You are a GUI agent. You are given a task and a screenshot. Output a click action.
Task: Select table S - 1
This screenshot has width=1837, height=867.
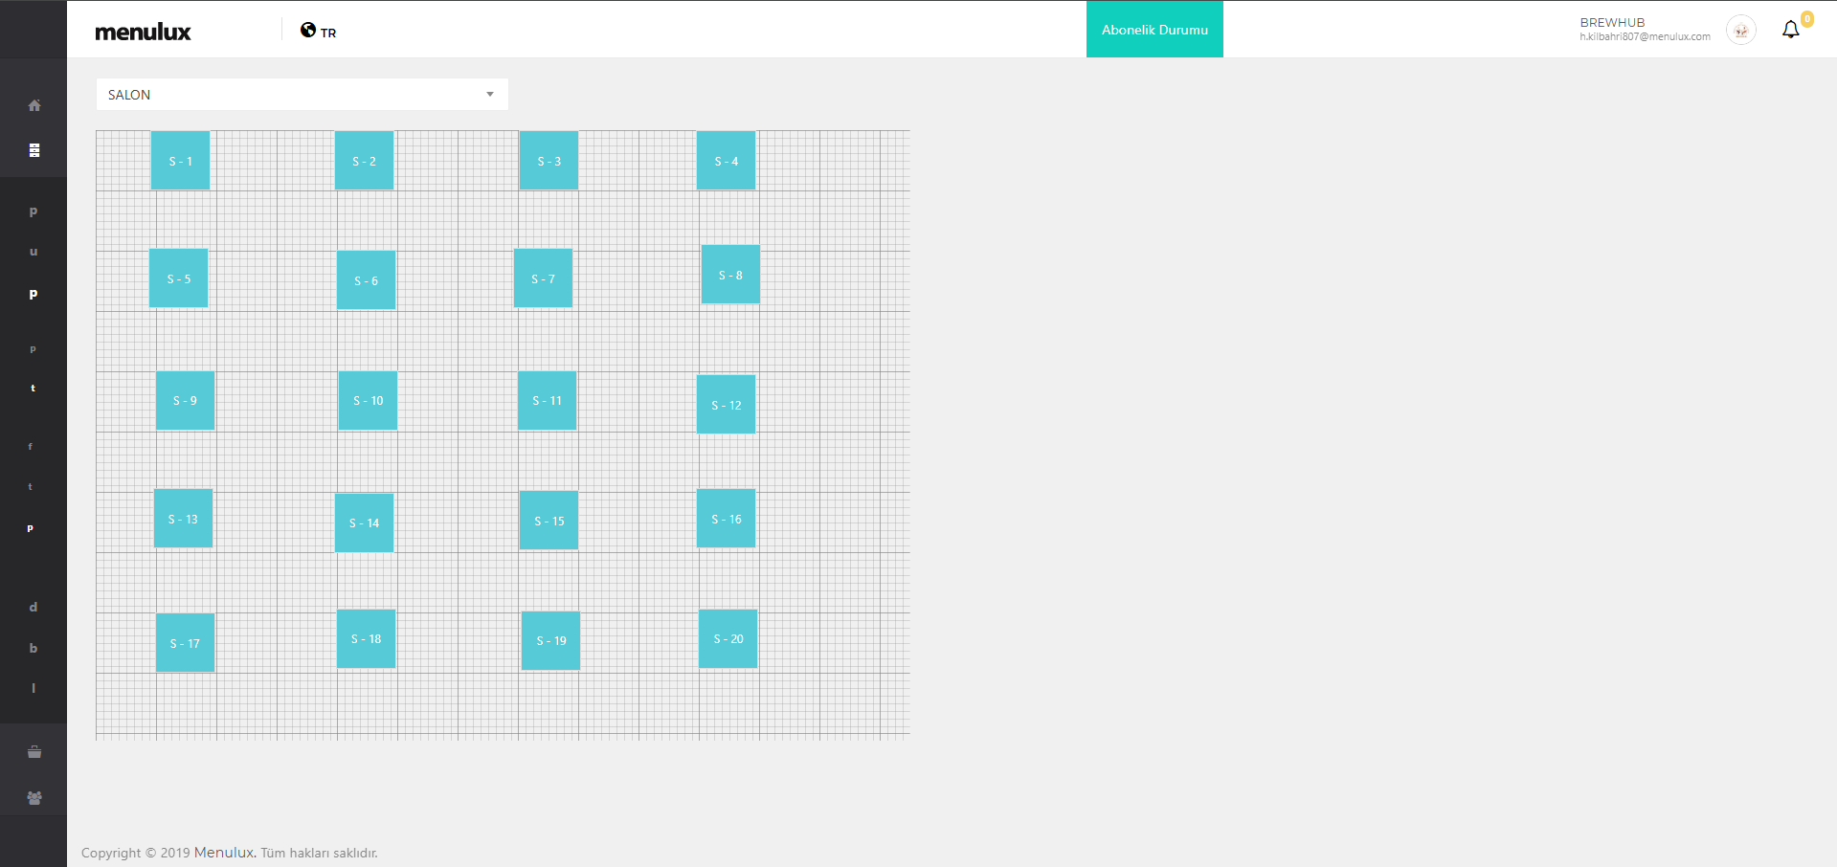[x=180, y=161]
